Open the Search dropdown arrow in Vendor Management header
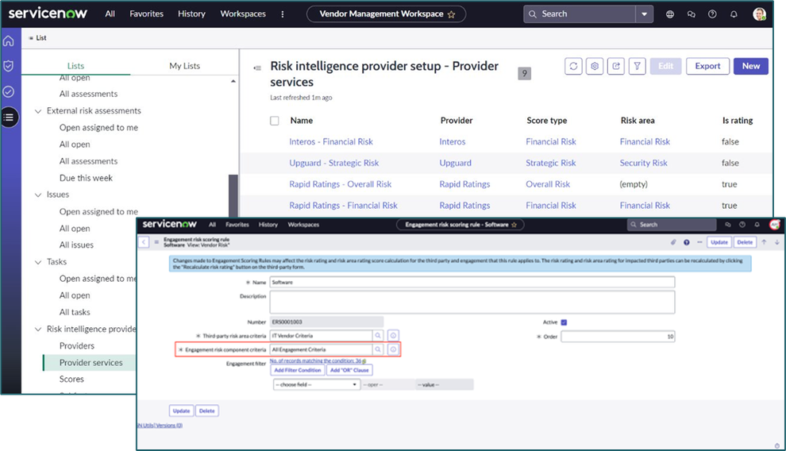The width and height of the screenshot is (786, 451). point(644,14)
